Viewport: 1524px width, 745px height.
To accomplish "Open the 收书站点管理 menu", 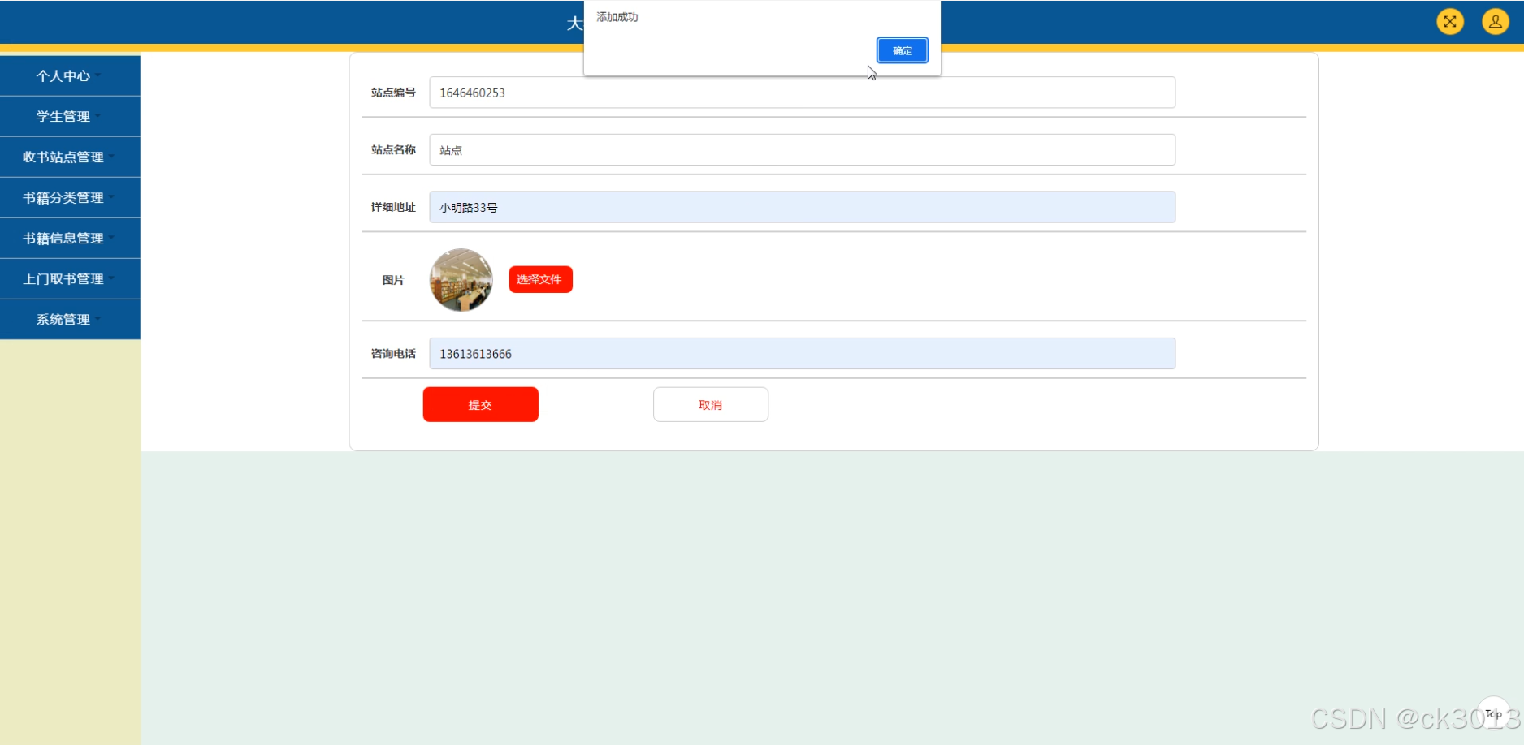I will [70, 157].
